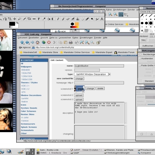Image resolution: width=155 pixels, height=155 pixels.
Task: Open Dokument menu in KDE-Look Konqueror
Action: [x=22, y=38]
